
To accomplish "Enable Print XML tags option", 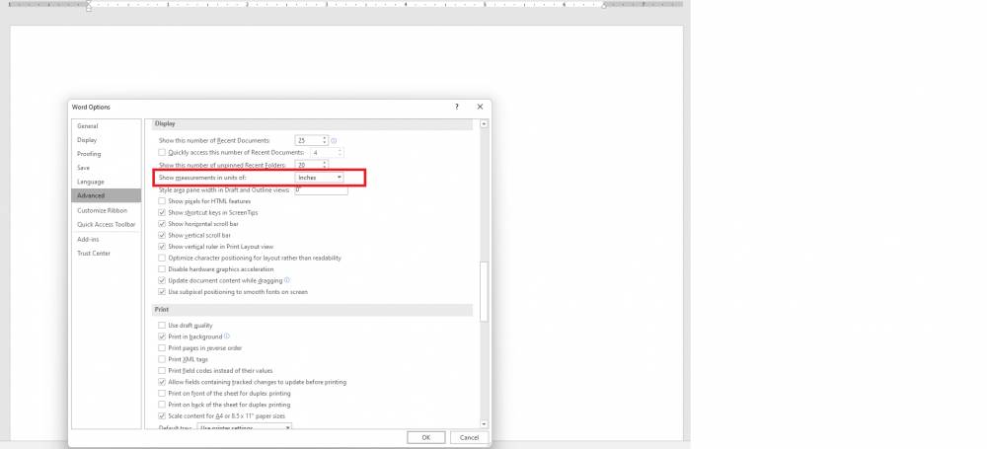I will click(x=162, y=359).
